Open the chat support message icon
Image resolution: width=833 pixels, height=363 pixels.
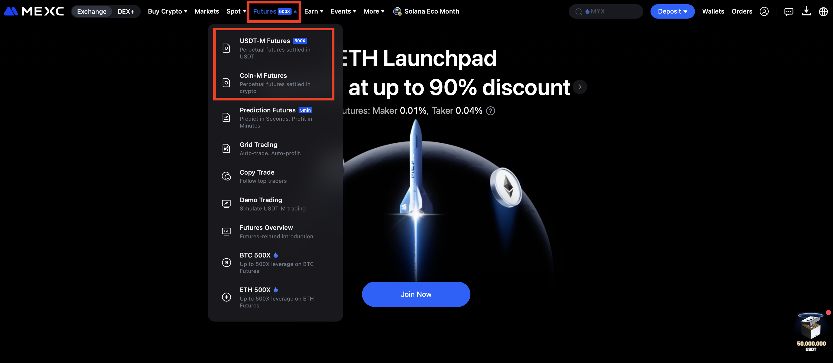789,12
